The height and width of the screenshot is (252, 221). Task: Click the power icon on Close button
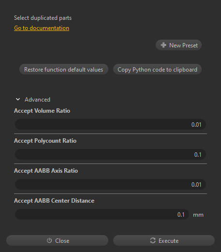click(x=49, y=240)
